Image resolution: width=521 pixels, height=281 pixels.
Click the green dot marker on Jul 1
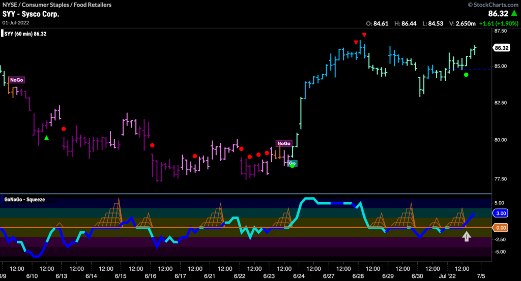(466, 75)
